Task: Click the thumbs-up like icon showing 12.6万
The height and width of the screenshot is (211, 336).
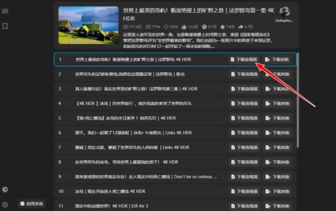Action: pyautogui.click(x=184, y=27)
